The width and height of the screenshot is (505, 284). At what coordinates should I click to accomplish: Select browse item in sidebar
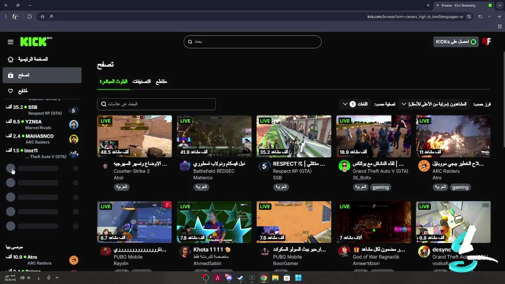pyautogui.click(x=42, y=75)
